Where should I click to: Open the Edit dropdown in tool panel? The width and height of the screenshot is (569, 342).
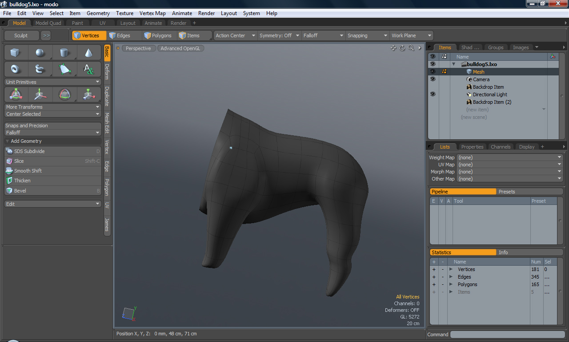pos(53,204)
